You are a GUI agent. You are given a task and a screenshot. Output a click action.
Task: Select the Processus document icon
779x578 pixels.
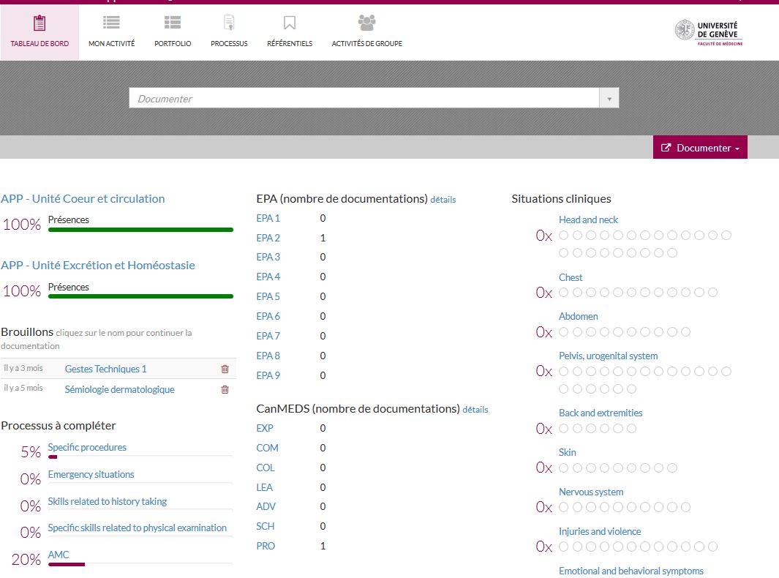point(229,23)
